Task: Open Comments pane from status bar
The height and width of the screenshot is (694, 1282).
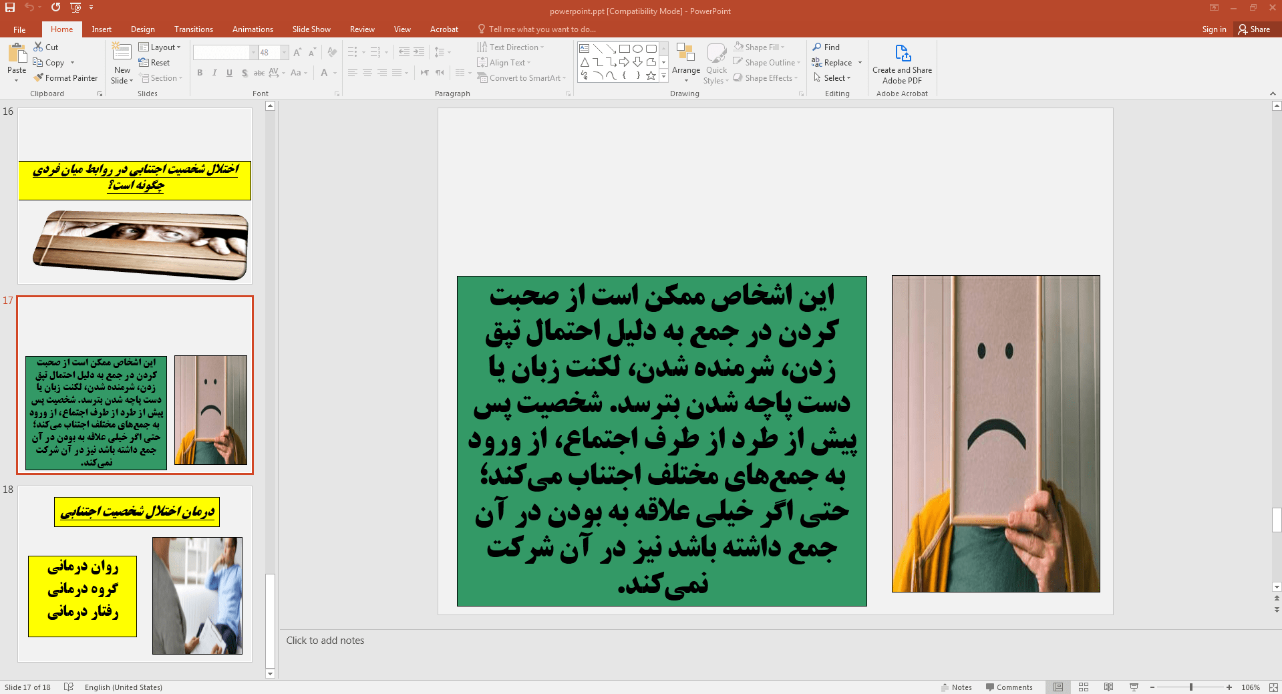Action: (1009, 687)
